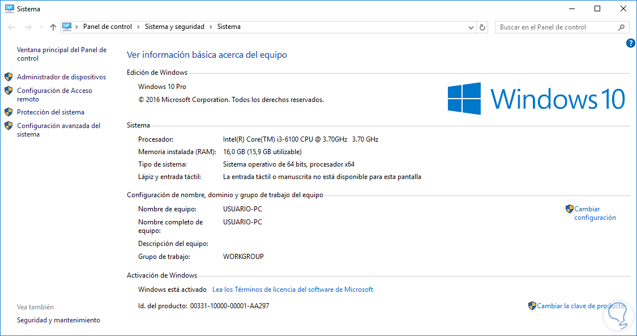Click the shield icon beside Configuración avanzada del sistema
Screen dimensions: 637x336
(x=8, y=126)
